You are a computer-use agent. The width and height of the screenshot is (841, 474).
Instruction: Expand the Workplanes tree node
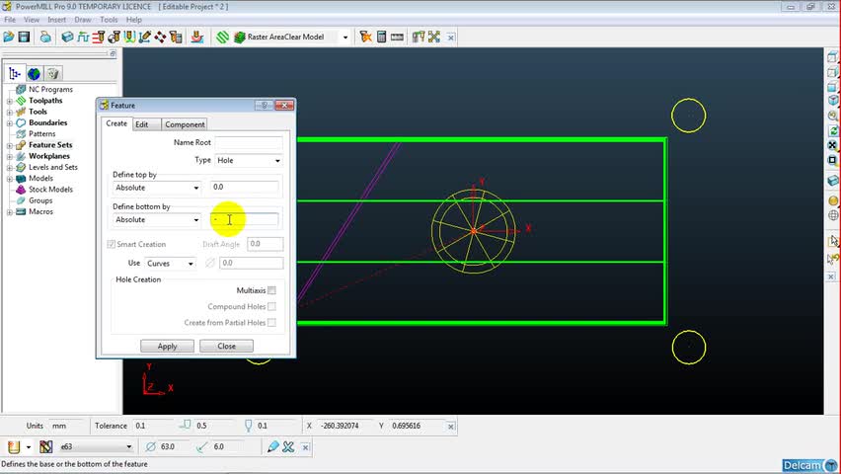coord(9,157)
